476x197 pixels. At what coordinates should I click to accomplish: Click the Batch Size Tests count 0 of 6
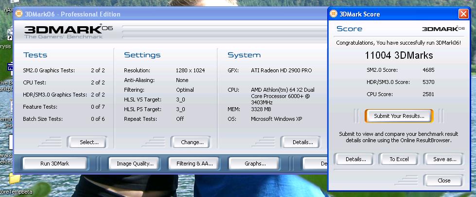(x=98, y=119)
